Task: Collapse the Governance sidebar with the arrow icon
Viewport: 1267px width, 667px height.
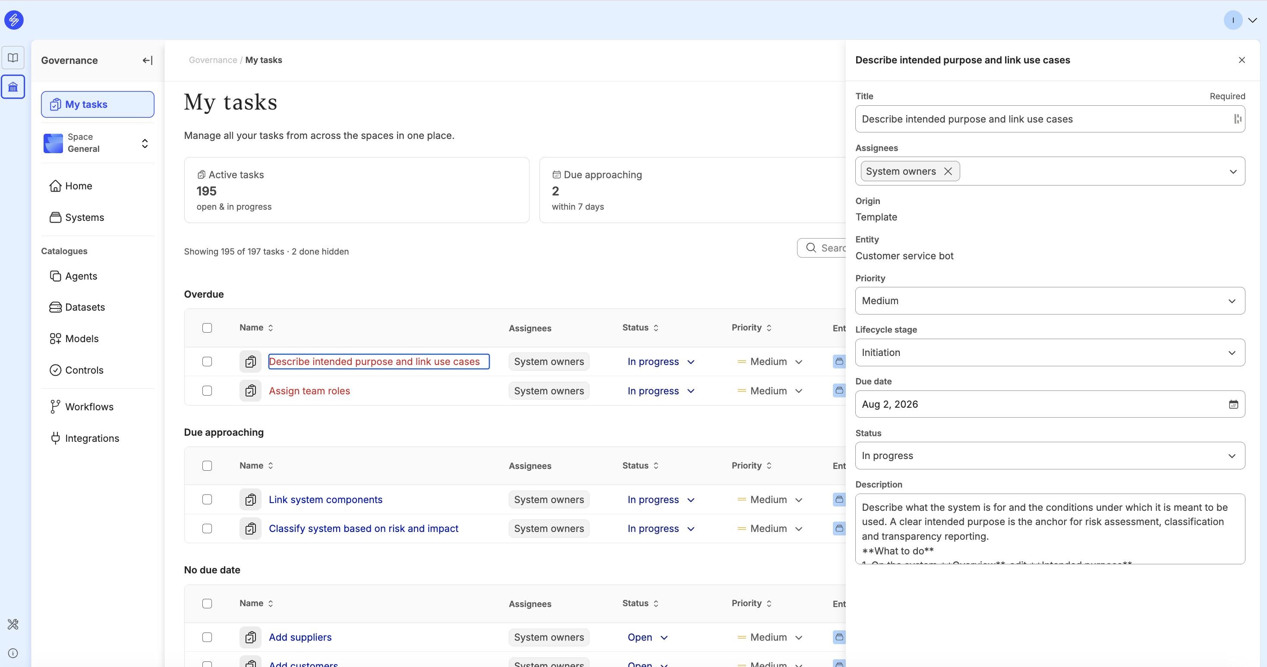Action: coord(148,60)
